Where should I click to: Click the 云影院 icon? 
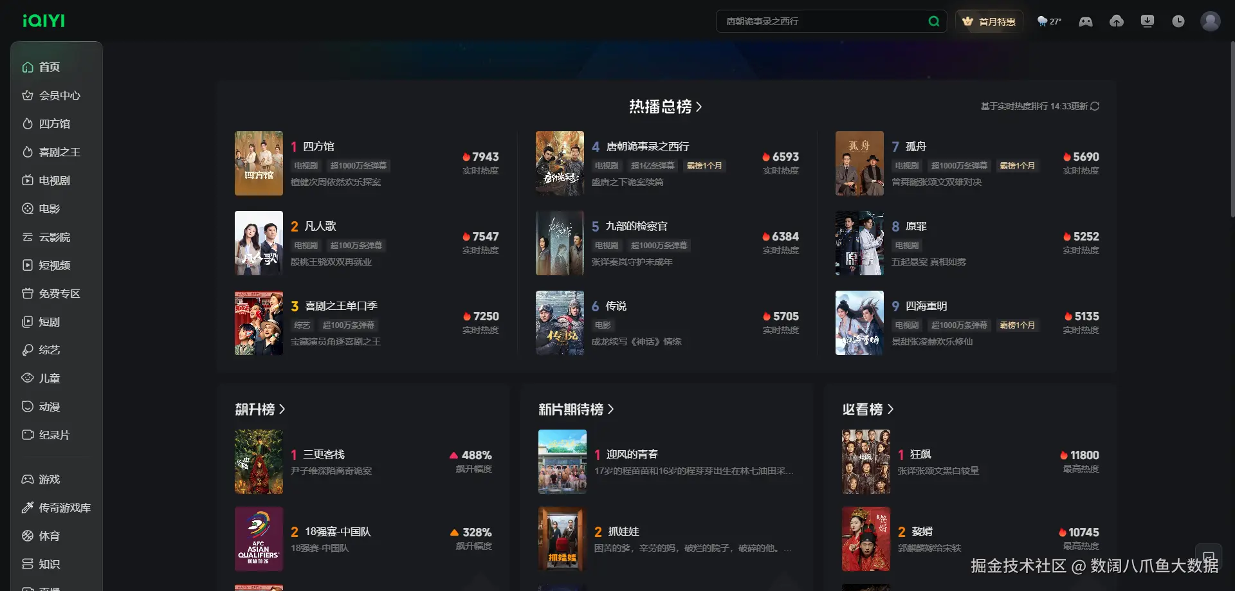pos(28,237)
